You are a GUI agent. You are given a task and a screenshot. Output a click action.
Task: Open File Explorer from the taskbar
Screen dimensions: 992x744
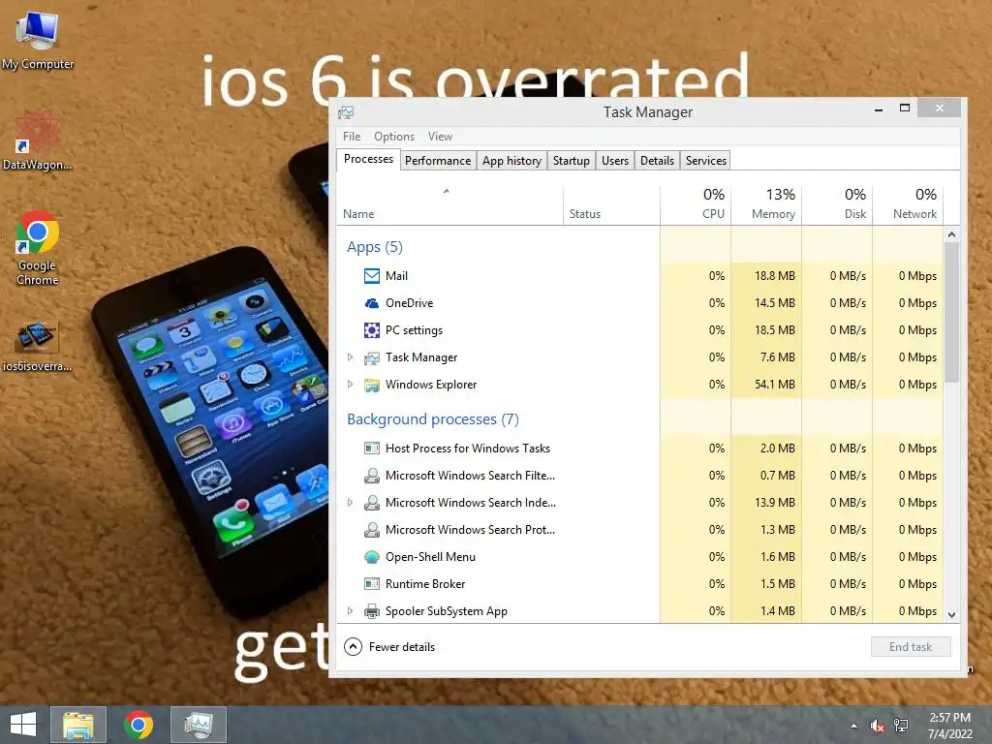78,725
